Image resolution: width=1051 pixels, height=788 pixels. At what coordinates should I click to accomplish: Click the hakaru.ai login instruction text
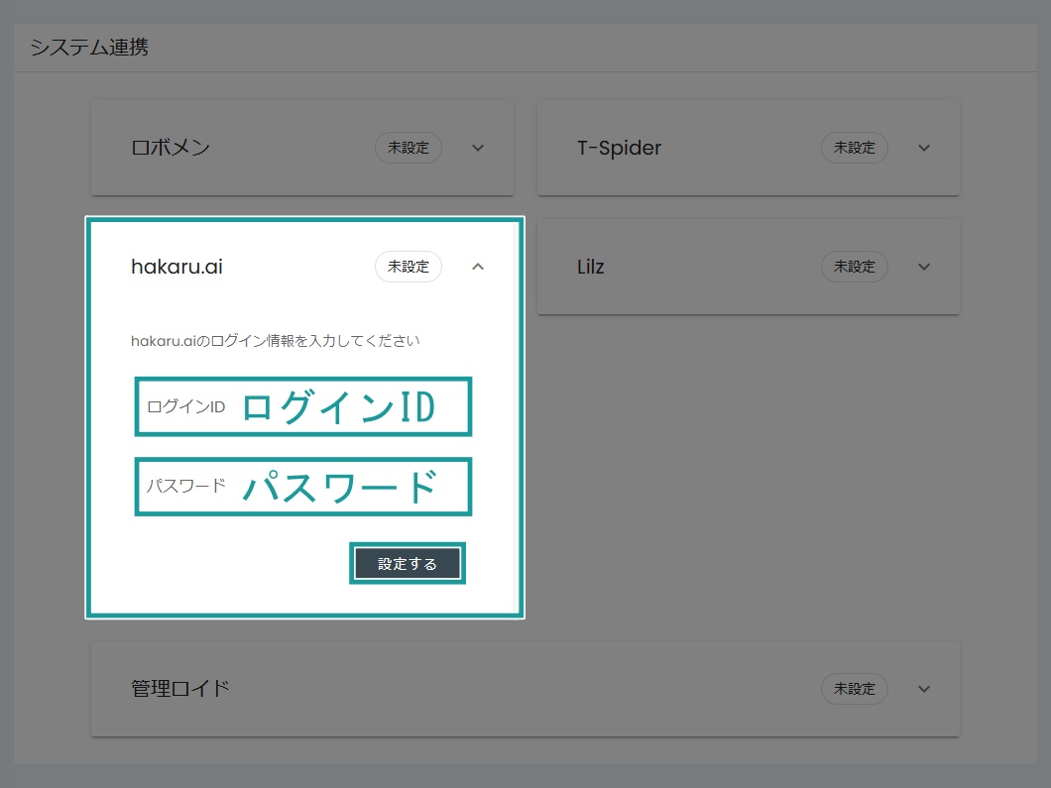[276, 340]
